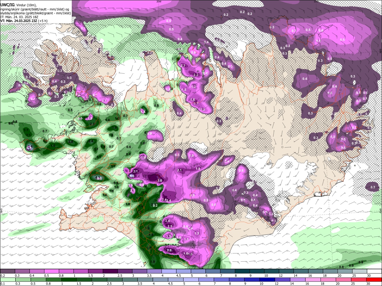Select 'IT: Mán. 24. 03. 2025 18Z' line
This screenshot has height=286, width=382.
pyautogui.click(x=19, y=17)
